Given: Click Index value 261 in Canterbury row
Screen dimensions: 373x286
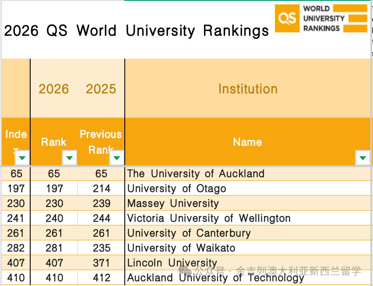Looking at the screenshot, I should (x=16, y=233).
